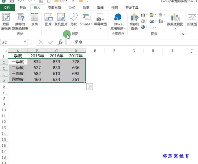Open the Shapes (形状) gallery
The height and width of the screenshot is (164, 198).
click(74, 21)
